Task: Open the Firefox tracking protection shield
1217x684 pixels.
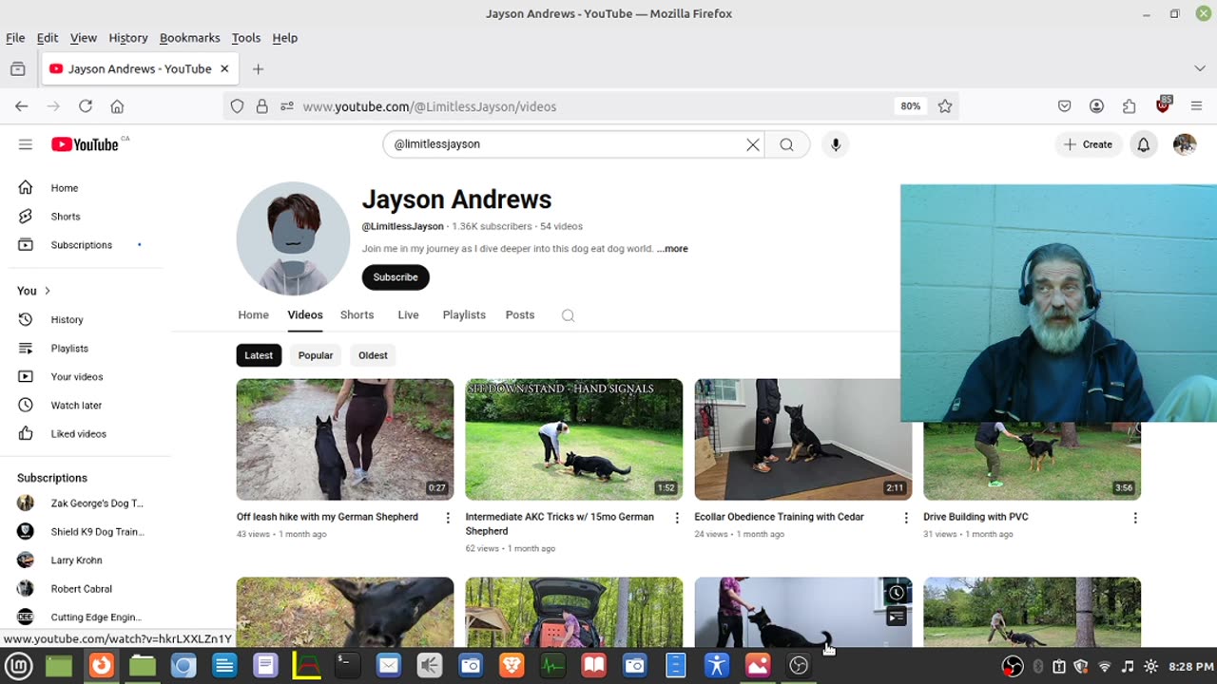Action: pyautogui.click(x=238, y=106)
